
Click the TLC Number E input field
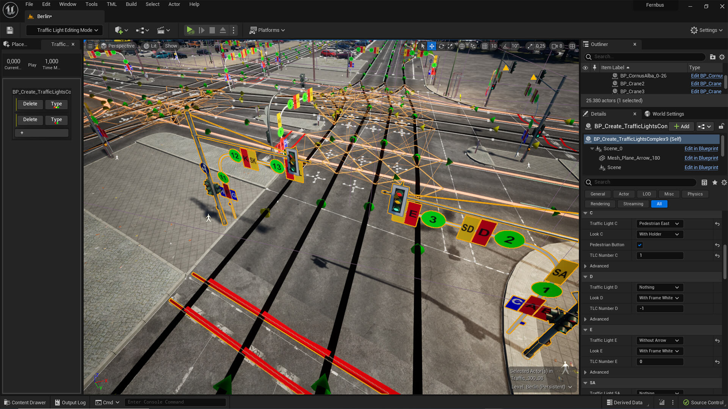(x=659, y=362)
